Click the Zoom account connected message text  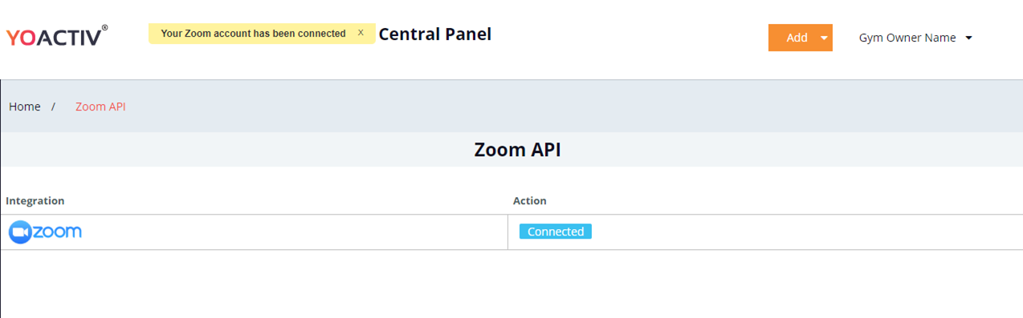click(x=253, y=34)
